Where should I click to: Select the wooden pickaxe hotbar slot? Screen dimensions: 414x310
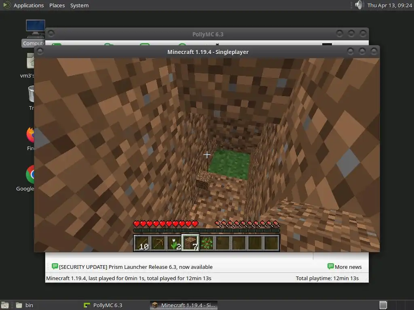158,243
